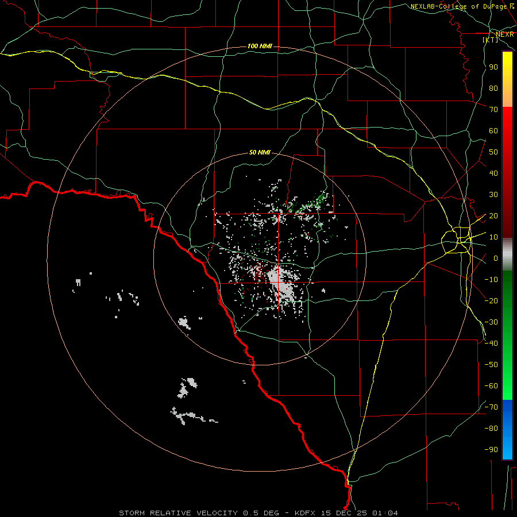Click the Storm Relative Velocity caption text
Image resolution: width=517 pixels, height=517 pixels.
click(x=258, y=513)
